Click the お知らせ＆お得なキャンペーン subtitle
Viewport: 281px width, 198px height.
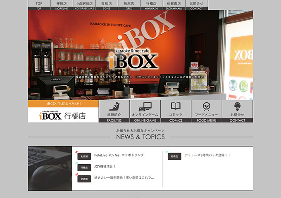point(140,131)
